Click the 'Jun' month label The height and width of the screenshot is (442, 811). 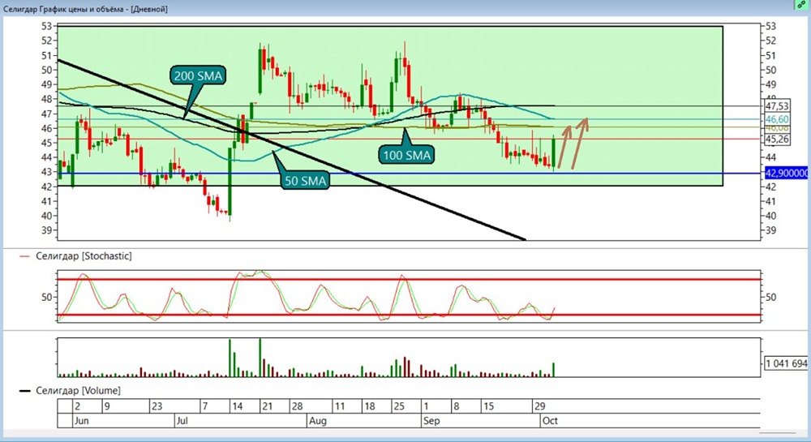(82, 421)
